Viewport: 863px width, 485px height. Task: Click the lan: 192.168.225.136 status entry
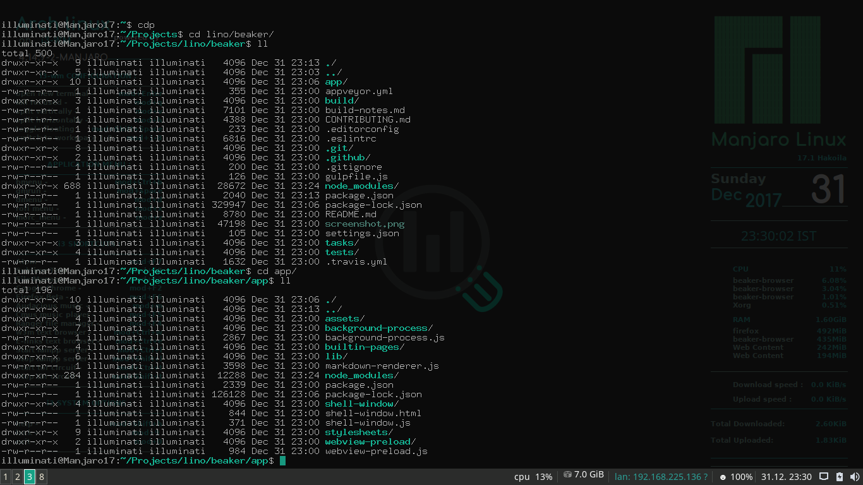click(661, 477)
